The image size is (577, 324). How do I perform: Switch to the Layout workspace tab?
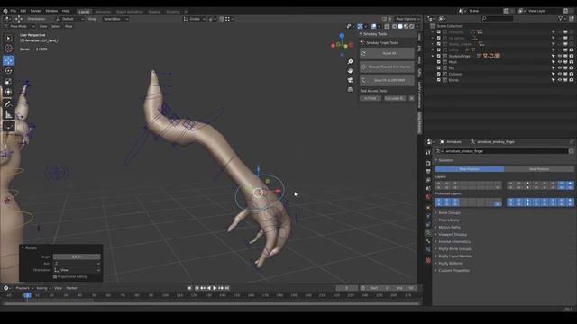pos(84,12)
